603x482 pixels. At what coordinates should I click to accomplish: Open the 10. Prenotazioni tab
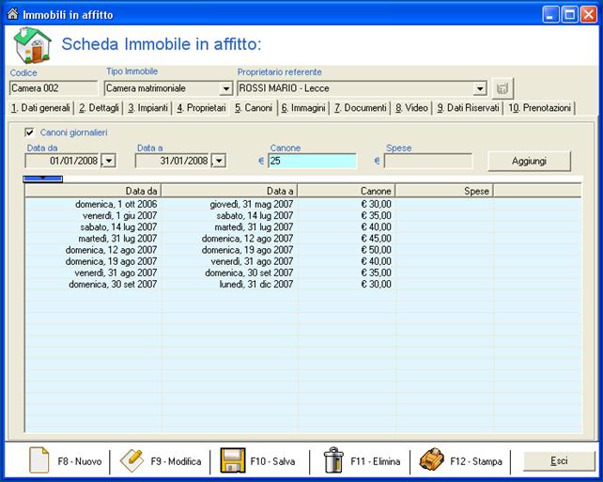(539, 108)
